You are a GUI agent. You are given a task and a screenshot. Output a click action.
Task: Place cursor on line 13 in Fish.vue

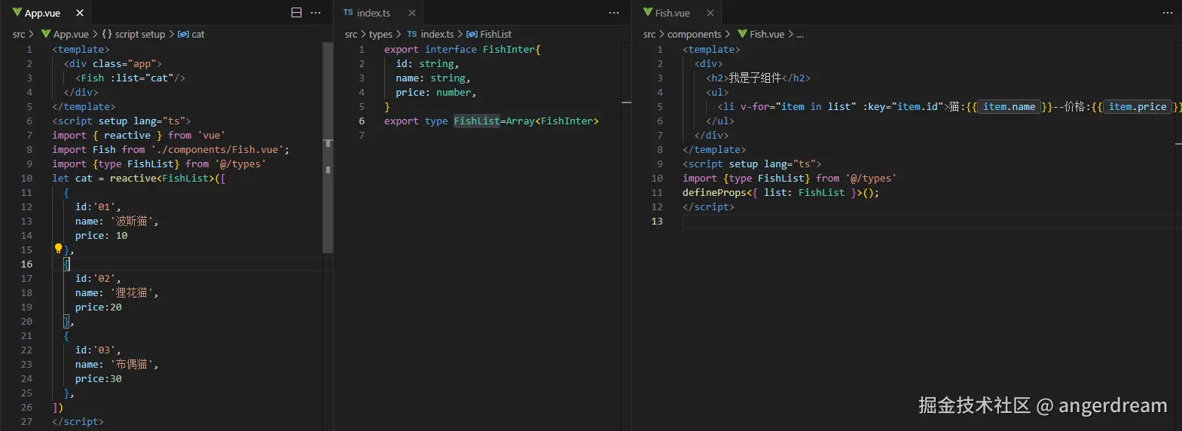point(753,221)
